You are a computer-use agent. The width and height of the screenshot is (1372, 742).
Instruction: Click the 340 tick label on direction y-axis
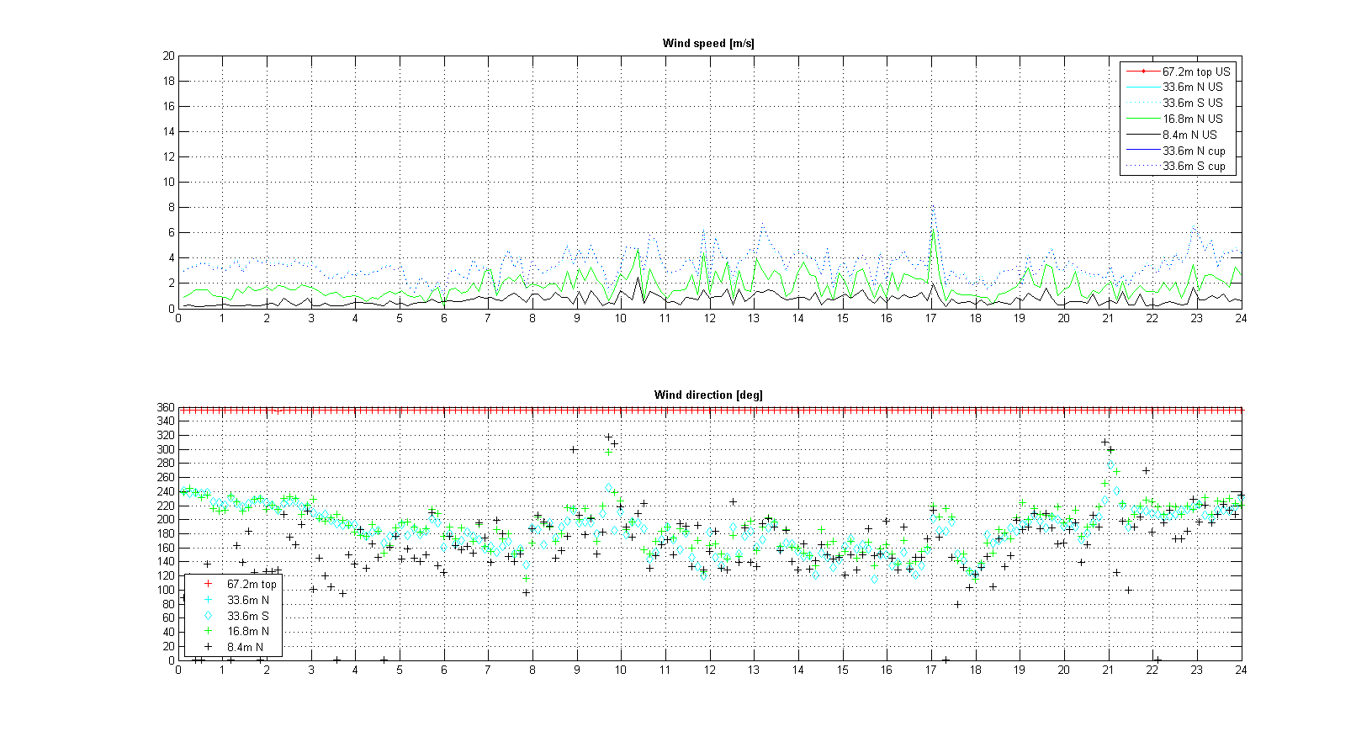167,421
